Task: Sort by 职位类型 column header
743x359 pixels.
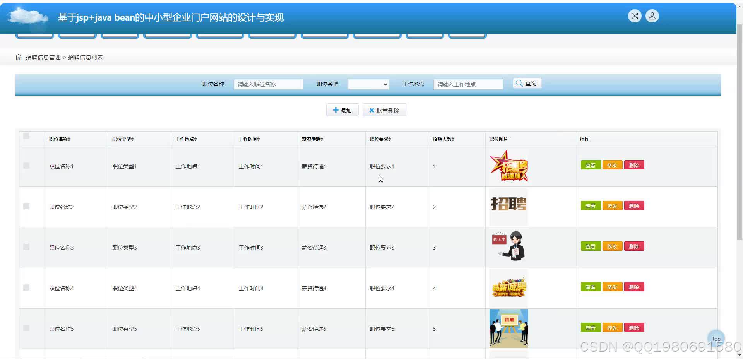Action: coord(123,139)
